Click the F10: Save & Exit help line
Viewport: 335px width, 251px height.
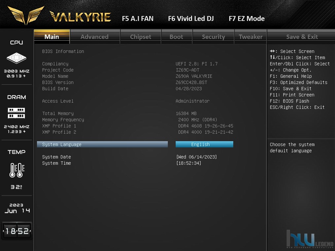(x=290, y=88)
